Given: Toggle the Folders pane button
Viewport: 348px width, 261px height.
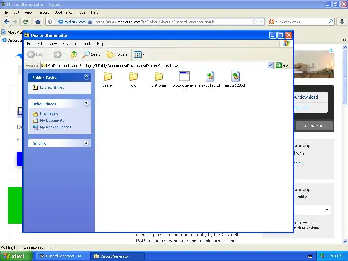Looking at the screenshot, I should click(117, 54).
